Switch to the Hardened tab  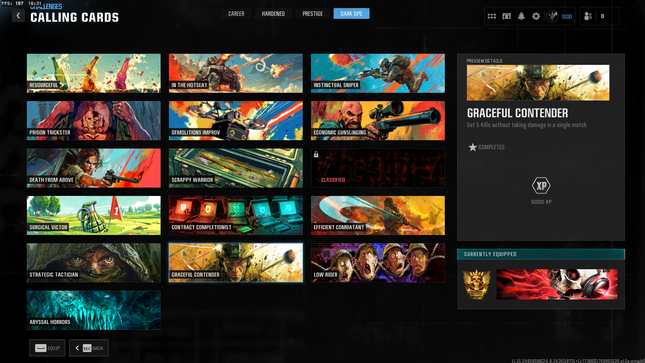[x=273, y=14]
